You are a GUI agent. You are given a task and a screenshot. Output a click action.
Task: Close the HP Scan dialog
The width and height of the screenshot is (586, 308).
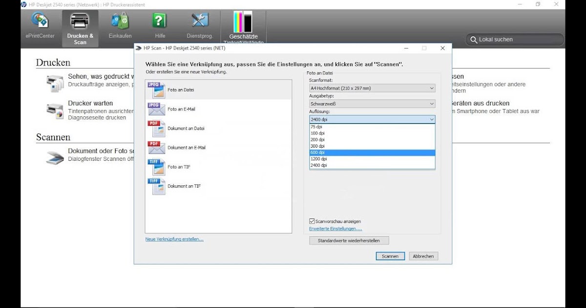(442, 48)
